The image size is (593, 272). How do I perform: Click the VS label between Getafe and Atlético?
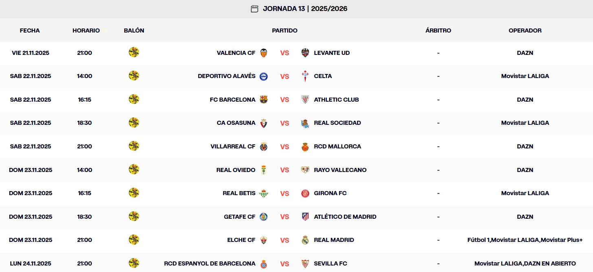[284, 217]
